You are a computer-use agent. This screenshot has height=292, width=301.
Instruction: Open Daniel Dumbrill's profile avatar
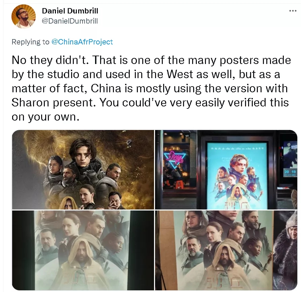click(x=24, y=17)
